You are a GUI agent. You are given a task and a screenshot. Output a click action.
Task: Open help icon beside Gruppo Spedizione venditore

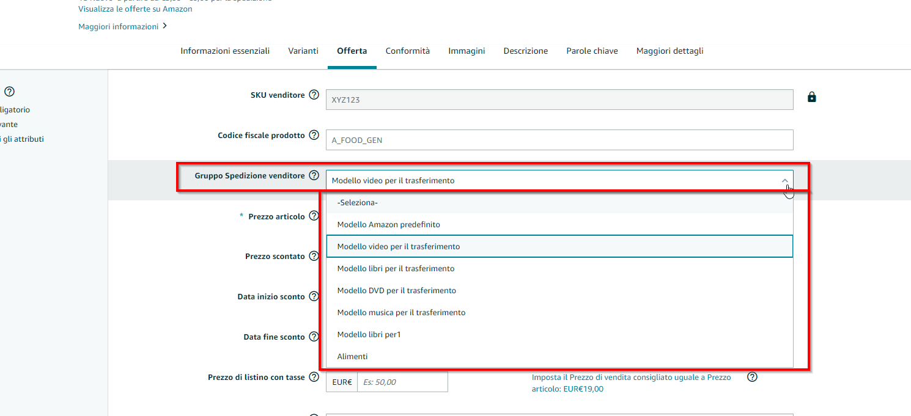point(314,175)
